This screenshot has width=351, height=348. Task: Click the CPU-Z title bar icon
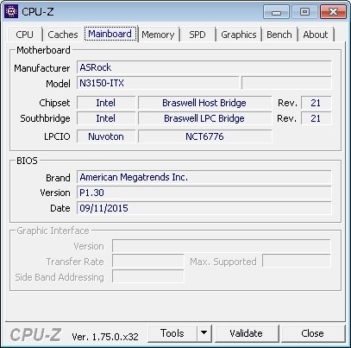coord(11,11)
